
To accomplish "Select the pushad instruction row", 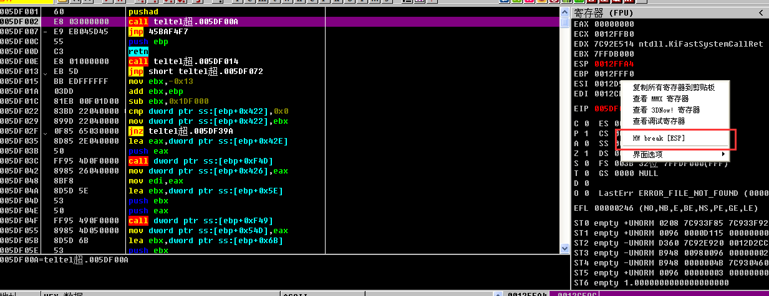I will pos(143,12).
